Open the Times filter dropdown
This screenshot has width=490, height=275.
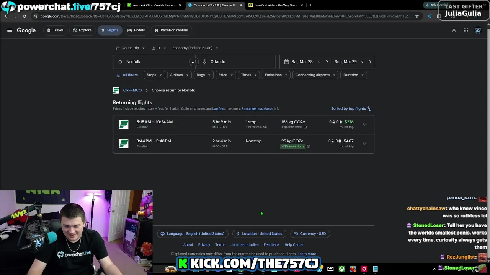(x=249, y=75)
